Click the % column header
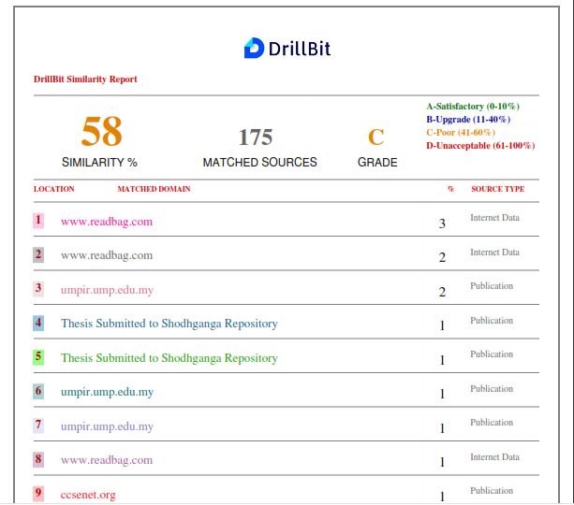574x505 pixels. pyautogui.click(x=451, y=189)
